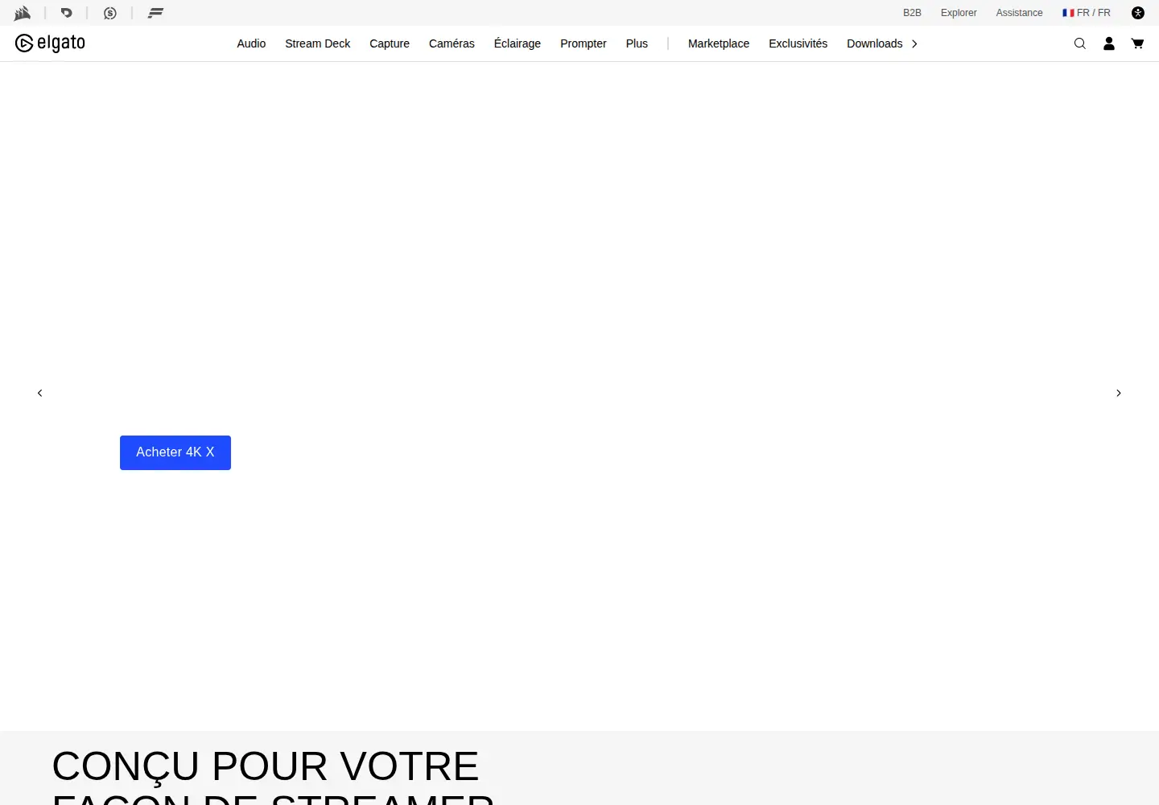Open B2B link
The image size is (1159, 805).
912,13
